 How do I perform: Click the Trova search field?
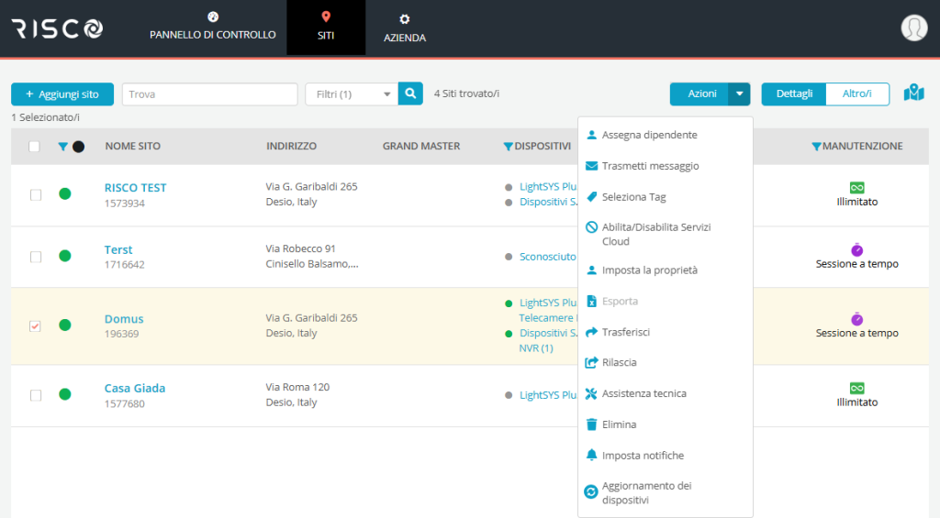(x=209, y=94)
